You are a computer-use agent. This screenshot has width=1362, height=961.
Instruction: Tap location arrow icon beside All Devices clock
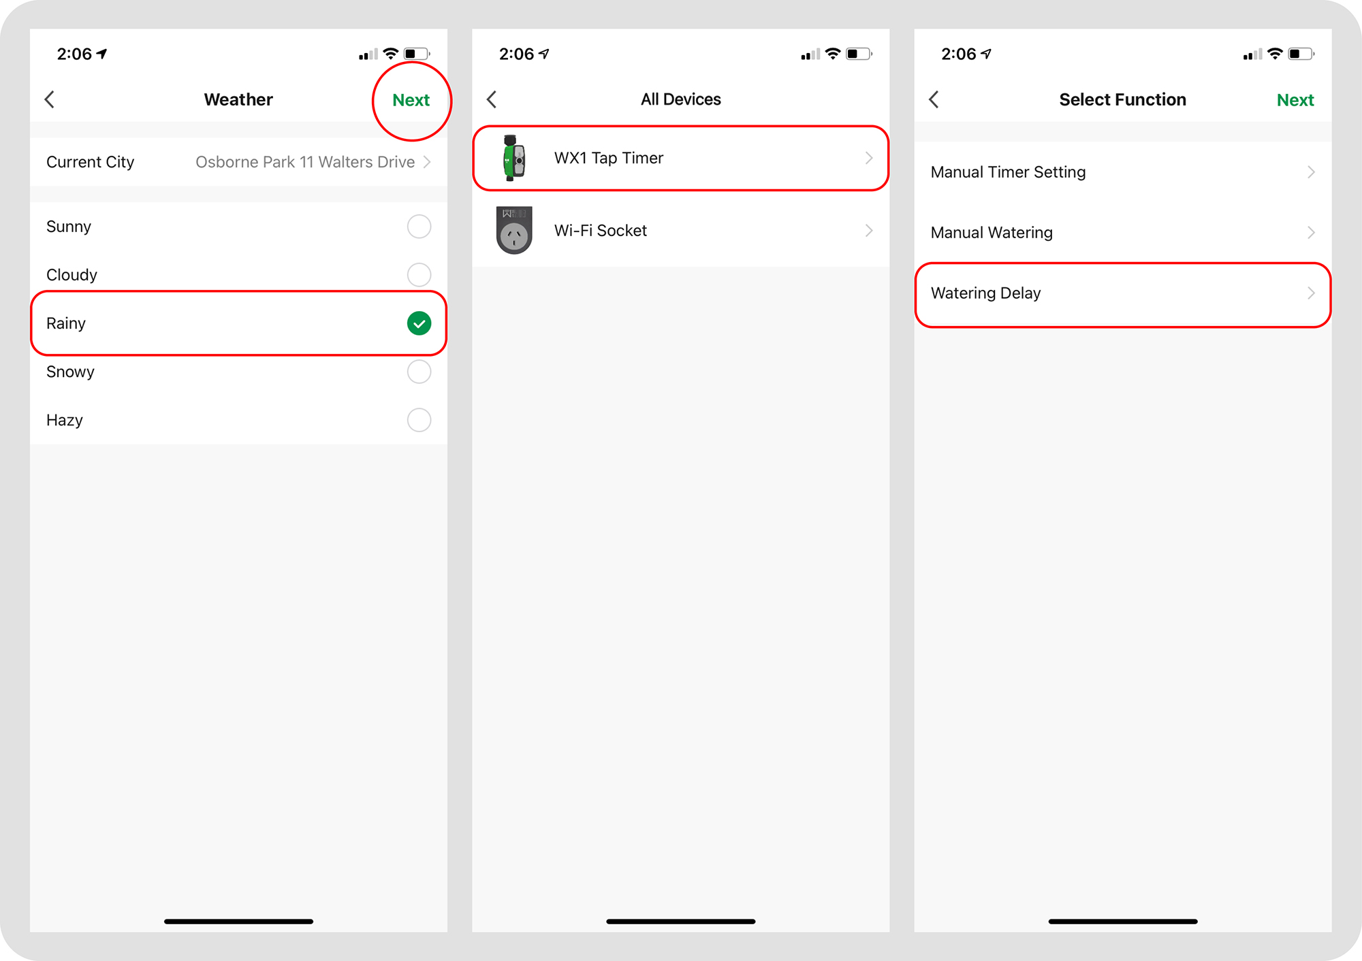pos(544,53)
